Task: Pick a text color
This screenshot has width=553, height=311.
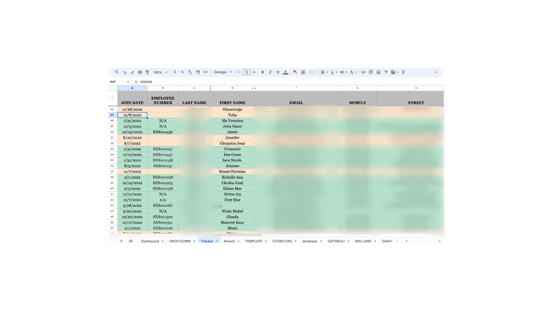Action: [285, 72]
